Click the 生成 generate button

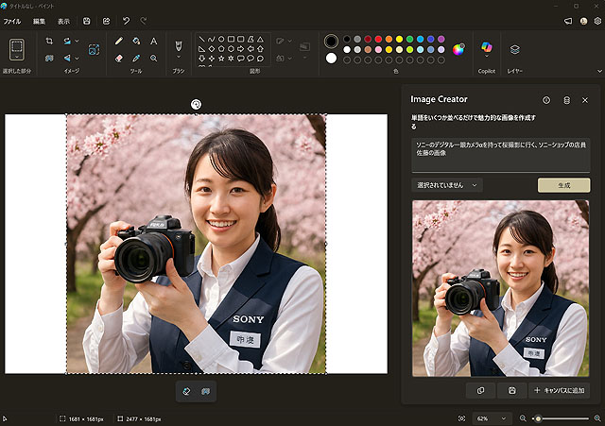563,185
